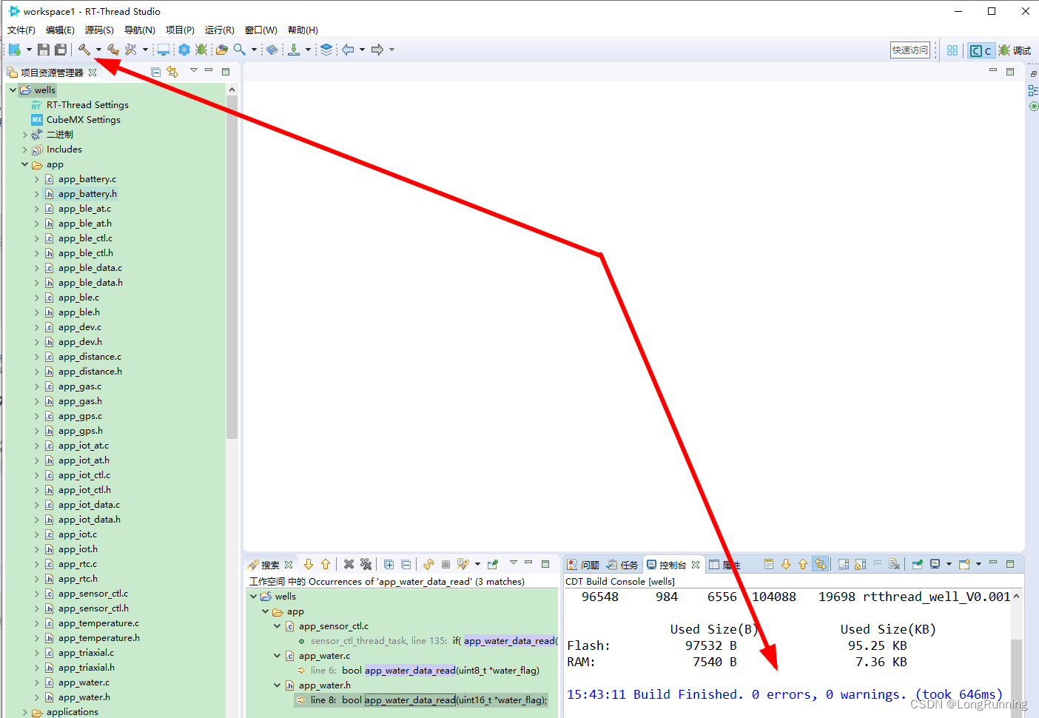The height and width of the screenshot is (718, 1039).
Task: Open the 编辑(E) menu
Action: (60, 30)
